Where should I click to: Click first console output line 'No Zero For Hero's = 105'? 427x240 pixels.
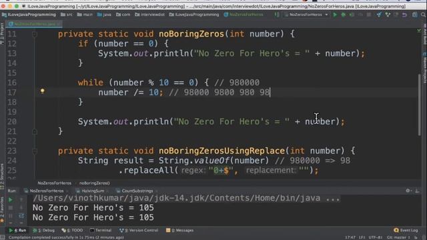pyautogui.click(x=93, y=208)
